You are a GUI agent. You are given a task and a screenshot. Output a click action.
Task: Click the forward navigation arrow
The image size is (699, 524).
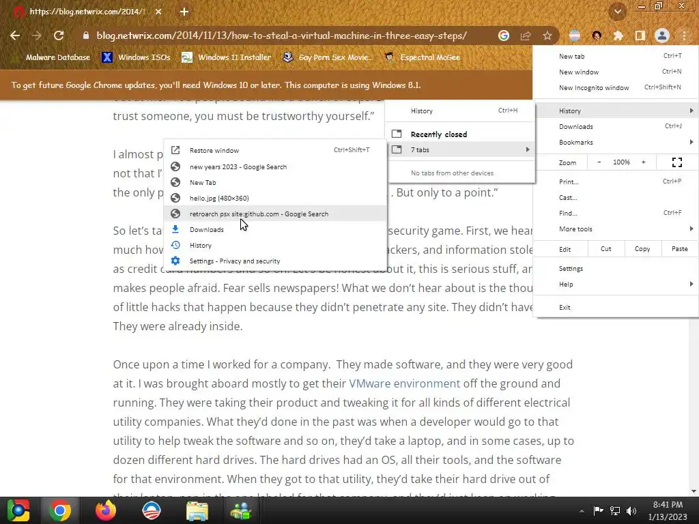coord(37,35)
